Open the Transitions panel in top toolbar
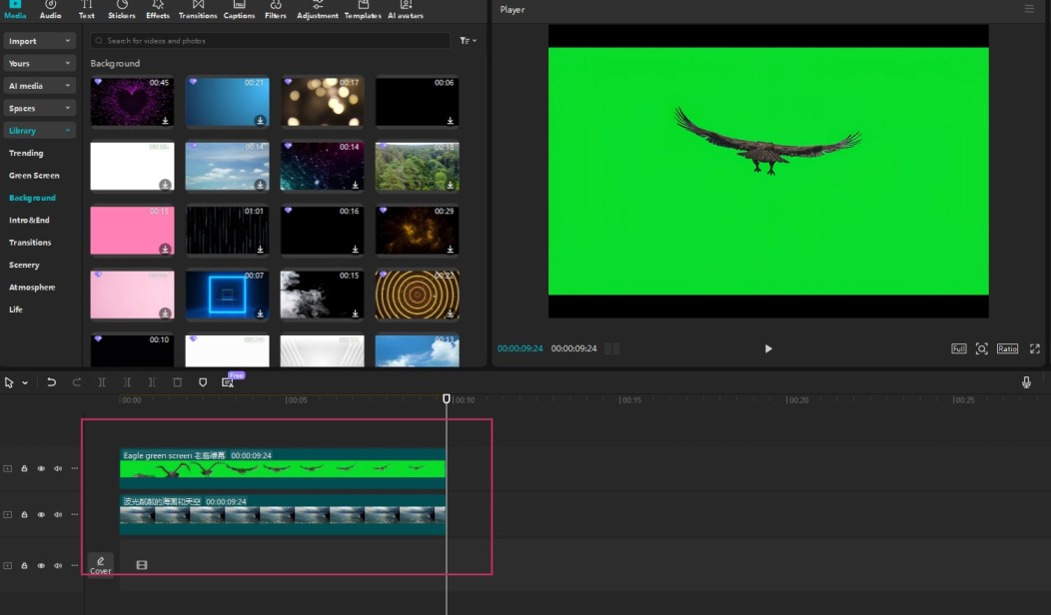1051x615 pixels. pos(198,9)
